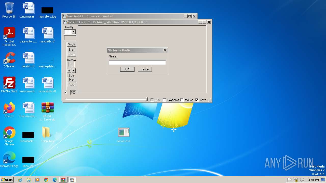Click the slider handle at the bottom
The width and height of the screenshot is (326, 183).
[147, 99]
